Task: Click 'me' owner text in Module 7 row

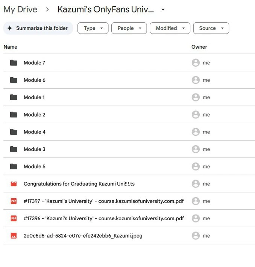Action: (x=206, y=63)
